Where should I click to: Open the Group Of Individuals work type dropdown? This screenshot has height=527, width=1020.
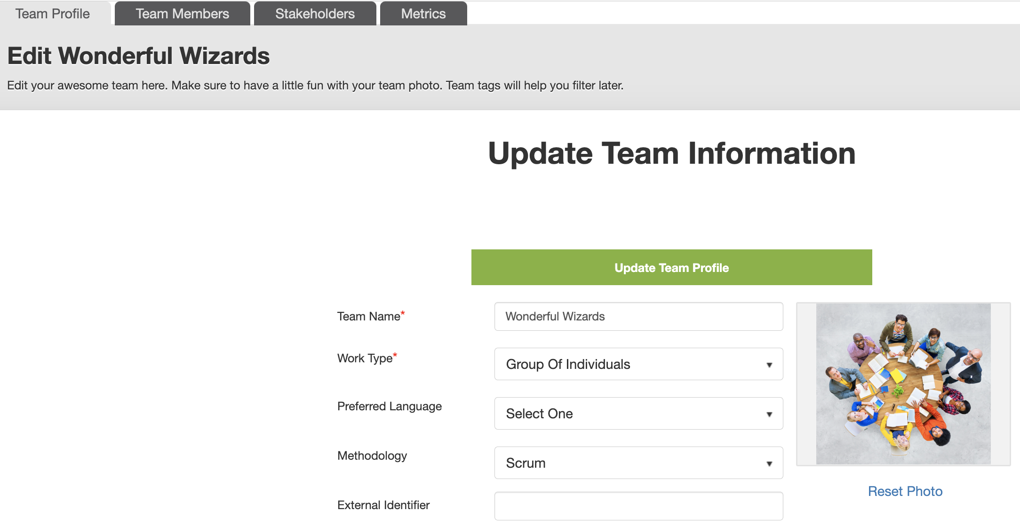tap(639, 364)
